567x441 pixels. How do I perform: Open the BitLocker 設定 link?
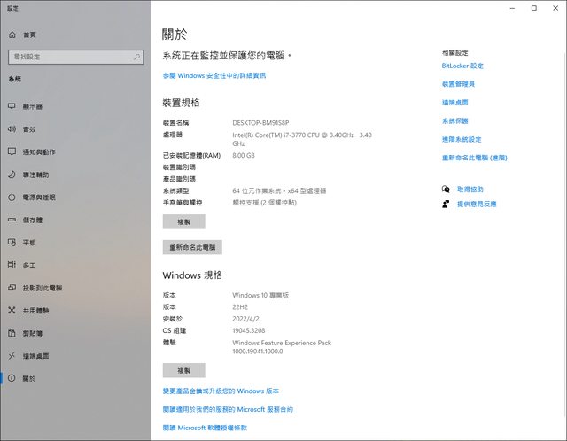pos(462,66)
